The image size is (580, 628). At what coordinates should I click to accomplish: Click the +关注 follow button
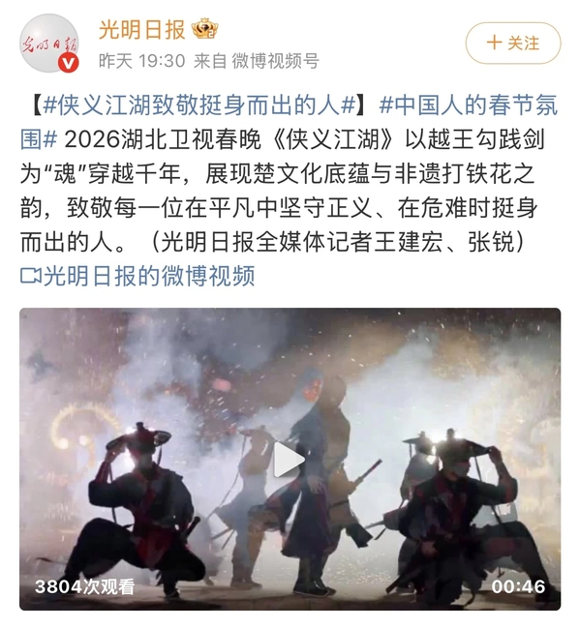pos(512,43)
